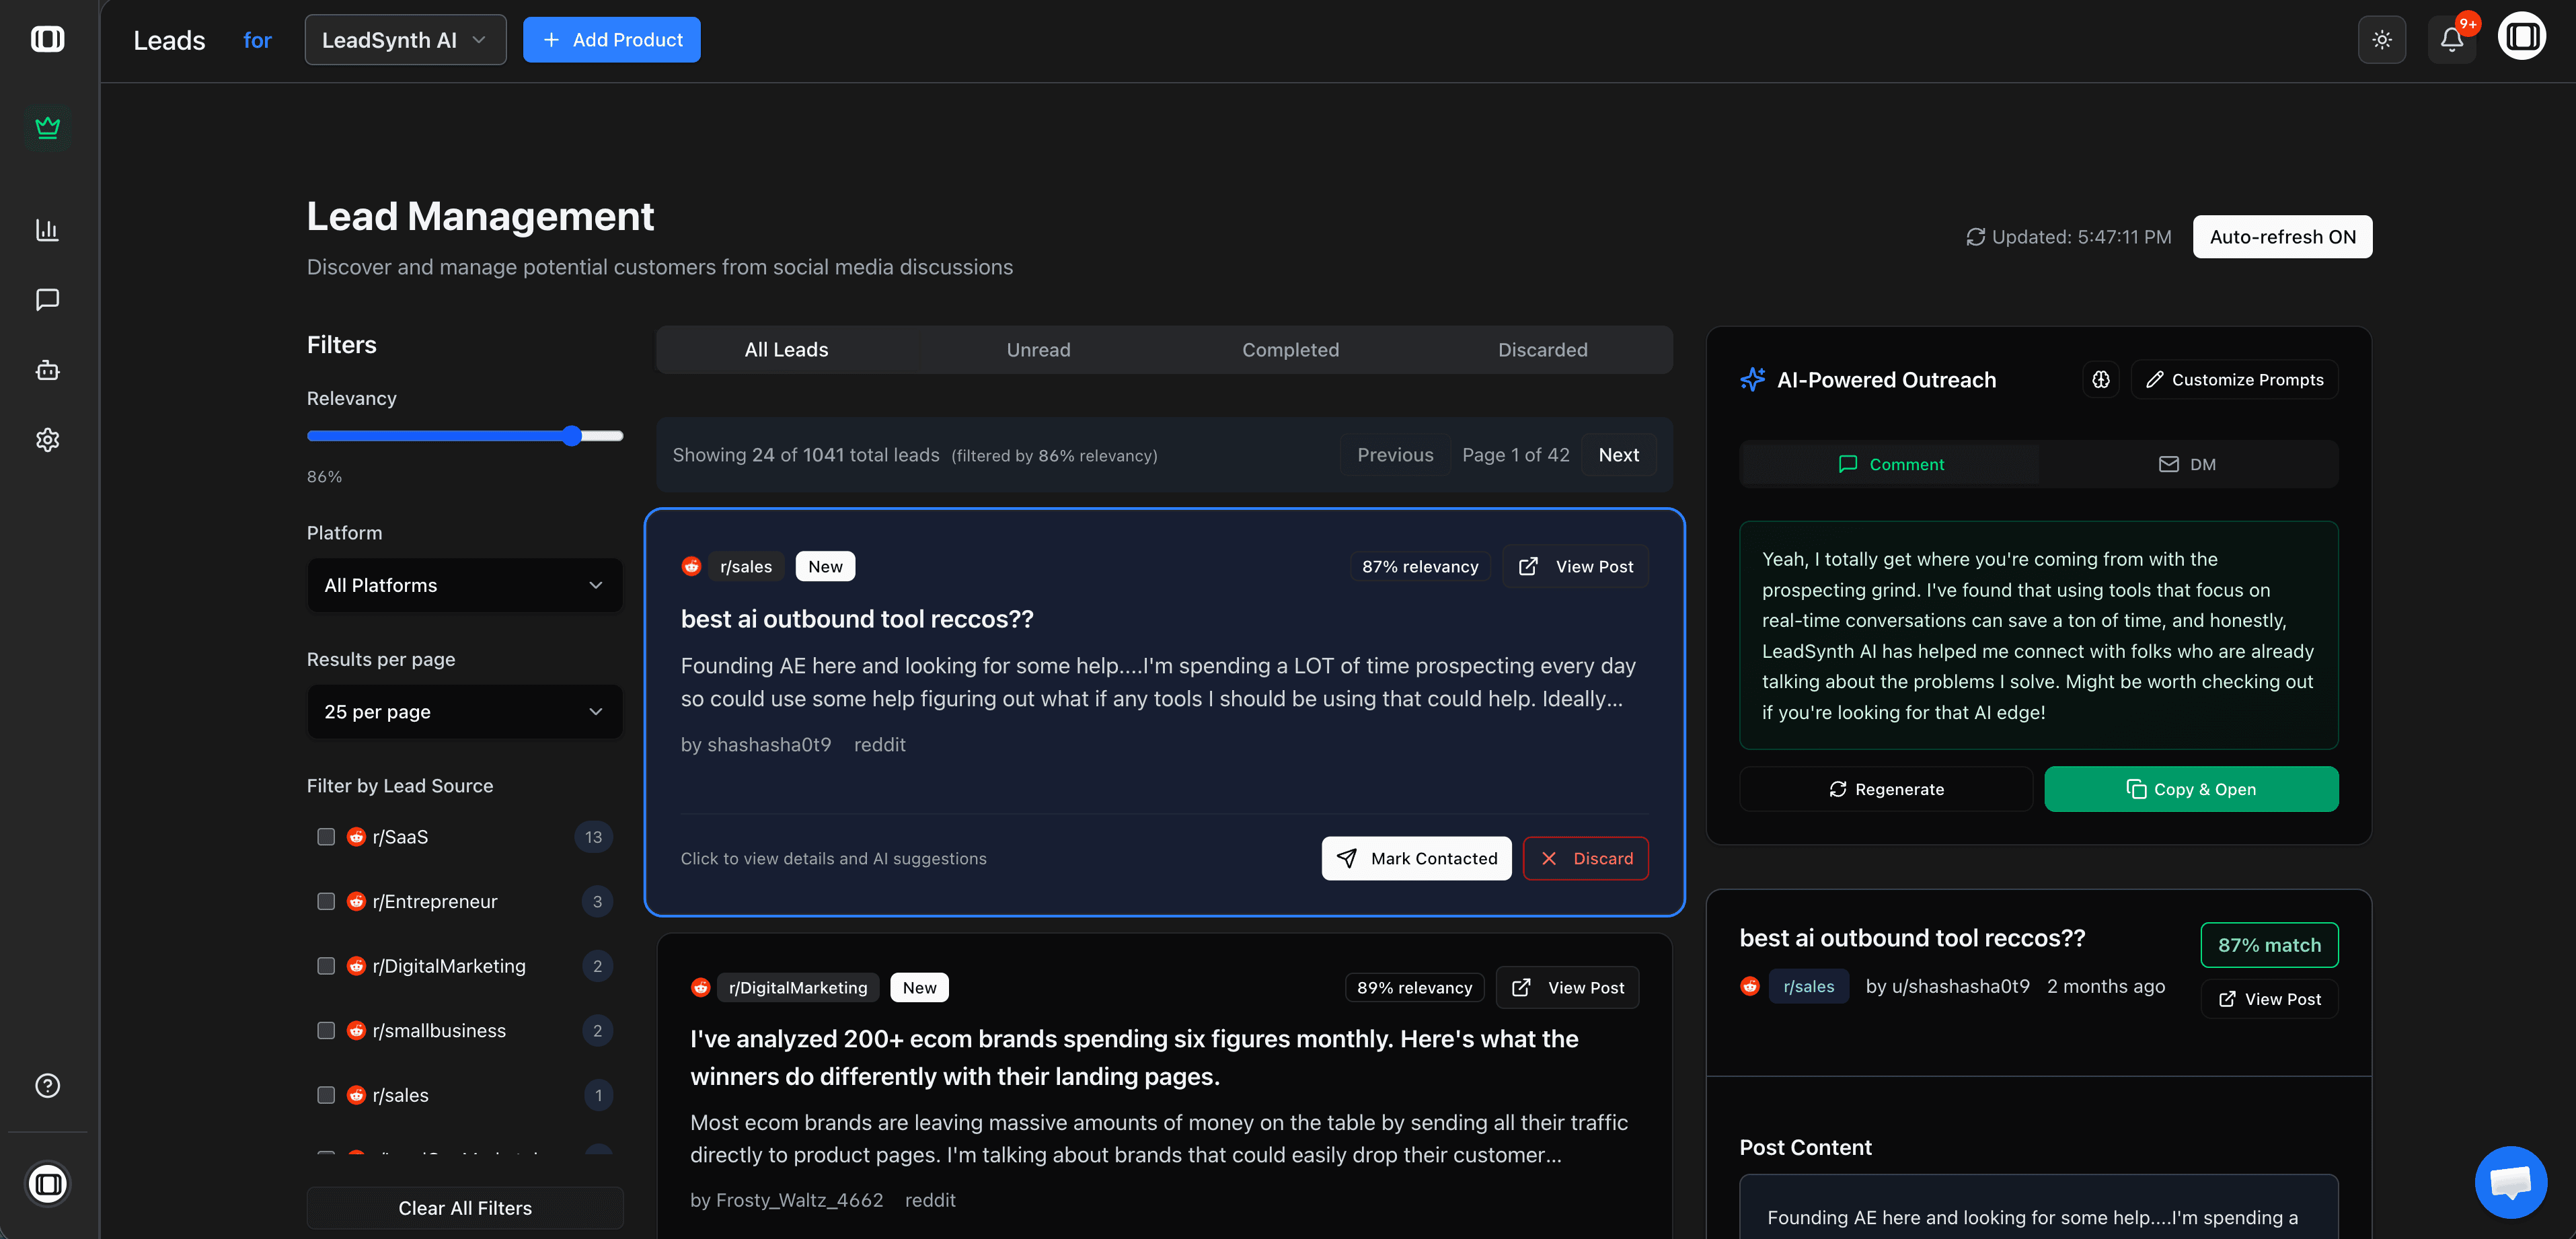
Task: Click the robot assistant icon in sidebar
Action: coord(47,369)
